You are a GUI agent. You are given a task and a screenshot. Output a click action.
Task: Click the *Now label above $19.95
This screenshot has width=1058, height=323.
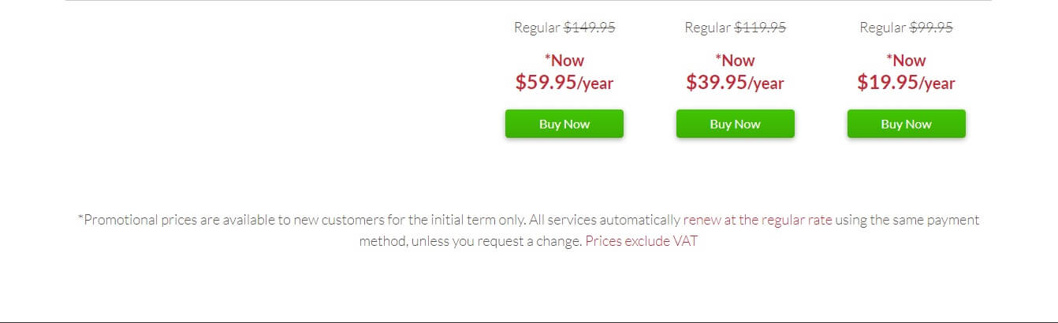[907, 61]
